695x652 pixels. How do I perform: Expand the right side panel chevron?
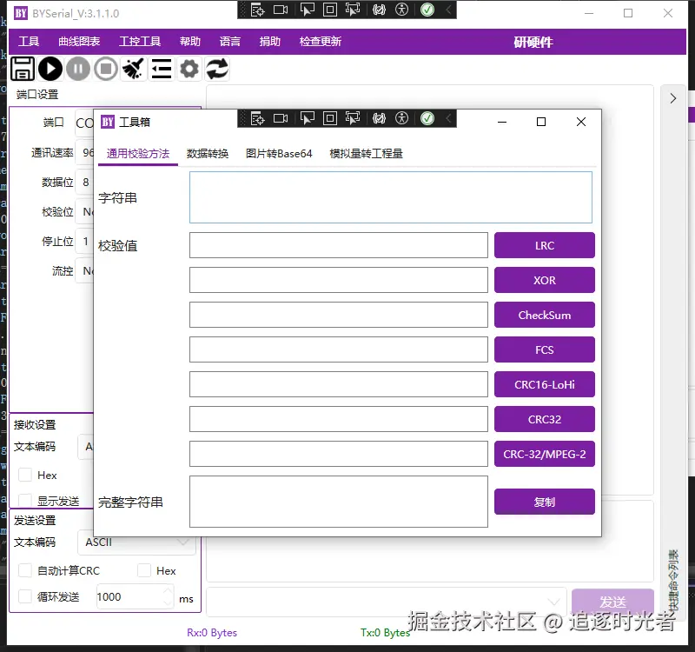pos(673,98)
